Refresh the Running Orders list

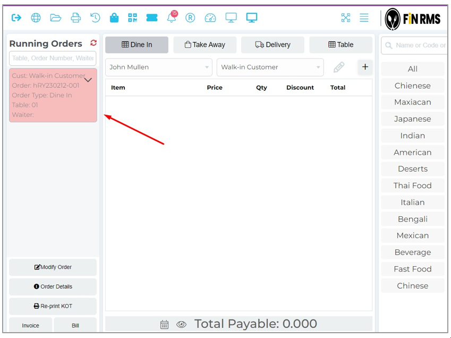point(93,43)
